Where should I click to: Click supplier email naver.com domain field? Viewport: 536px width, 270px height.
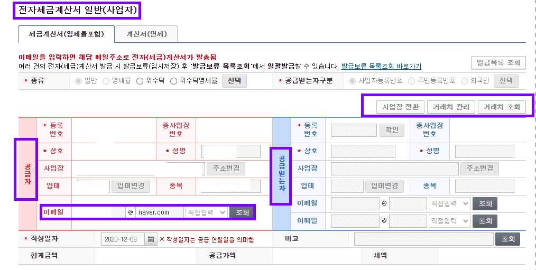point(160,212)
